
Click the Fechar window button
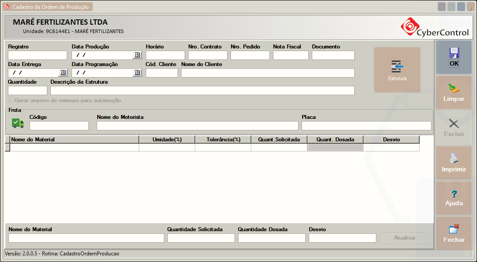pyautogui.click(x=454, y=233)
